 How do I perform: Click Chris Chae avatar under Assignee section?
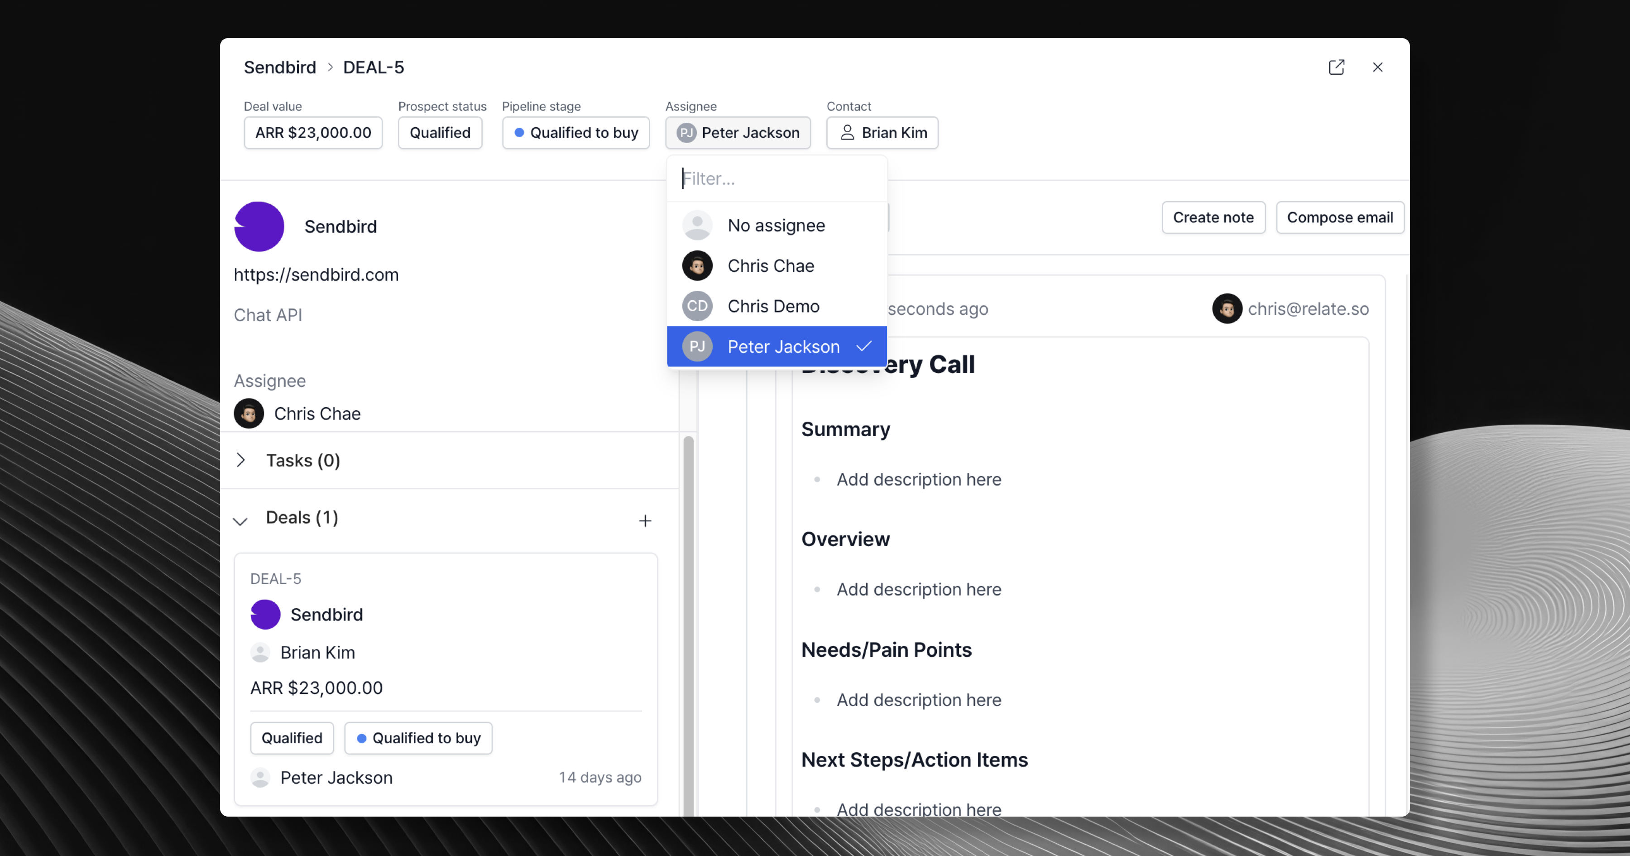[x=249, y=414]
